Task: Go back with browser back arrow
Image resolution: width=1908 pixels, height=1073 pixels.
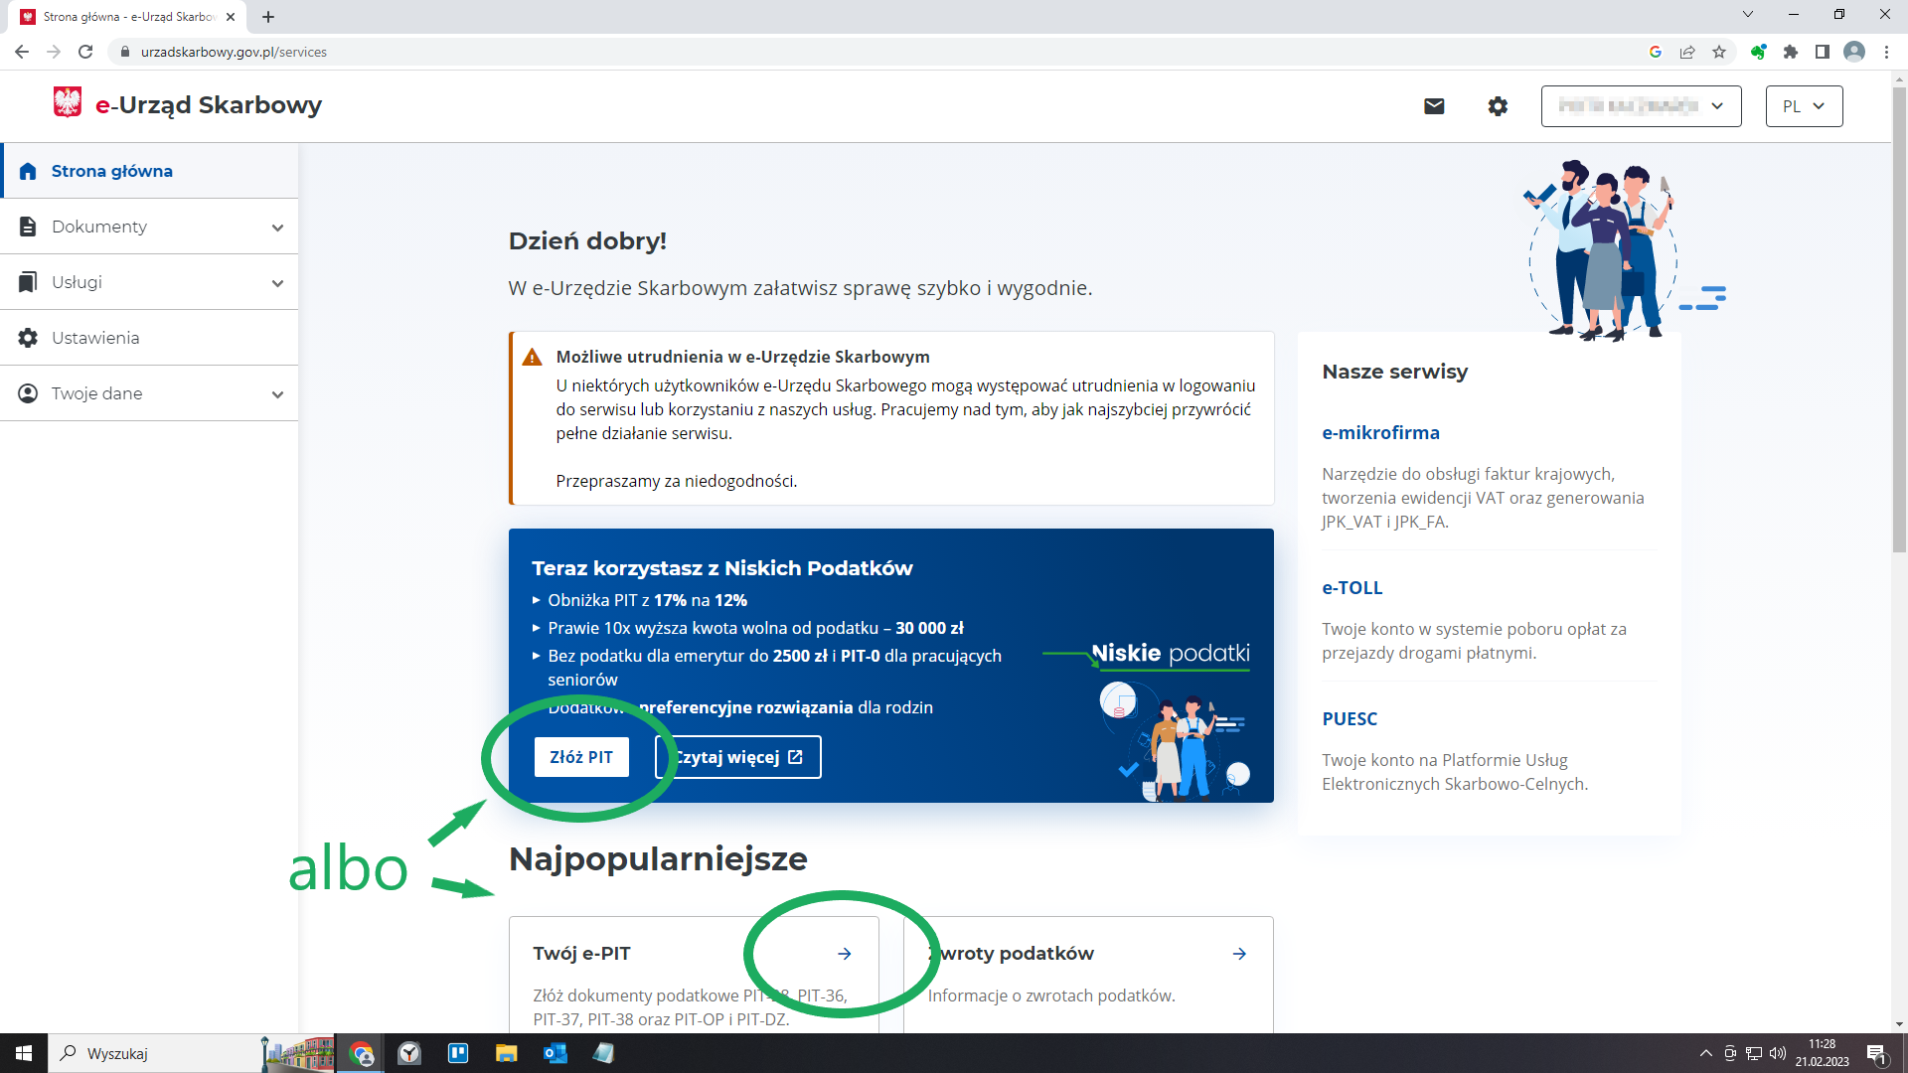Action: coord(22,52)
